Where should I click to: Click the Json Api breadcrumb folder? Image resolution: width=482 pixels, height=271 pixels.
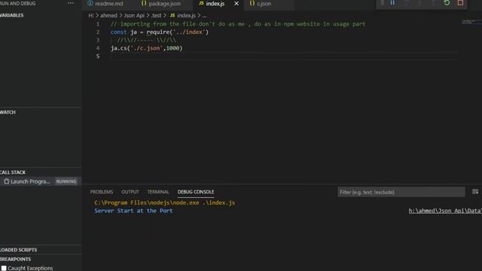pos(134,15)
